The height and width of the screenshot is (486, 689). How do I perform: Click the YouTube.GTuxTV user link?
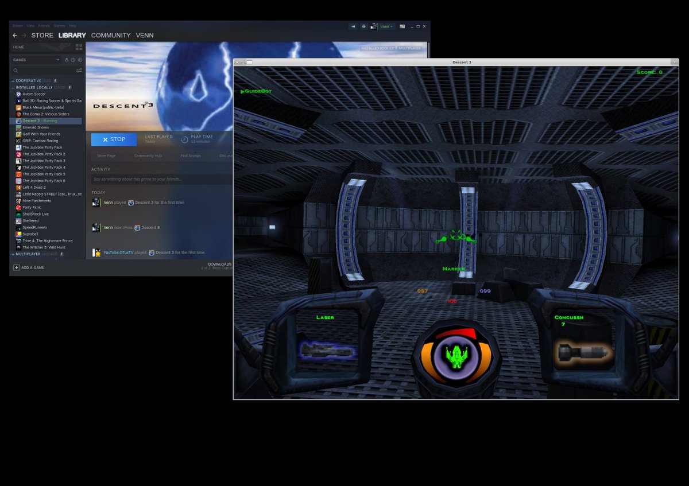tap(119, 252)
